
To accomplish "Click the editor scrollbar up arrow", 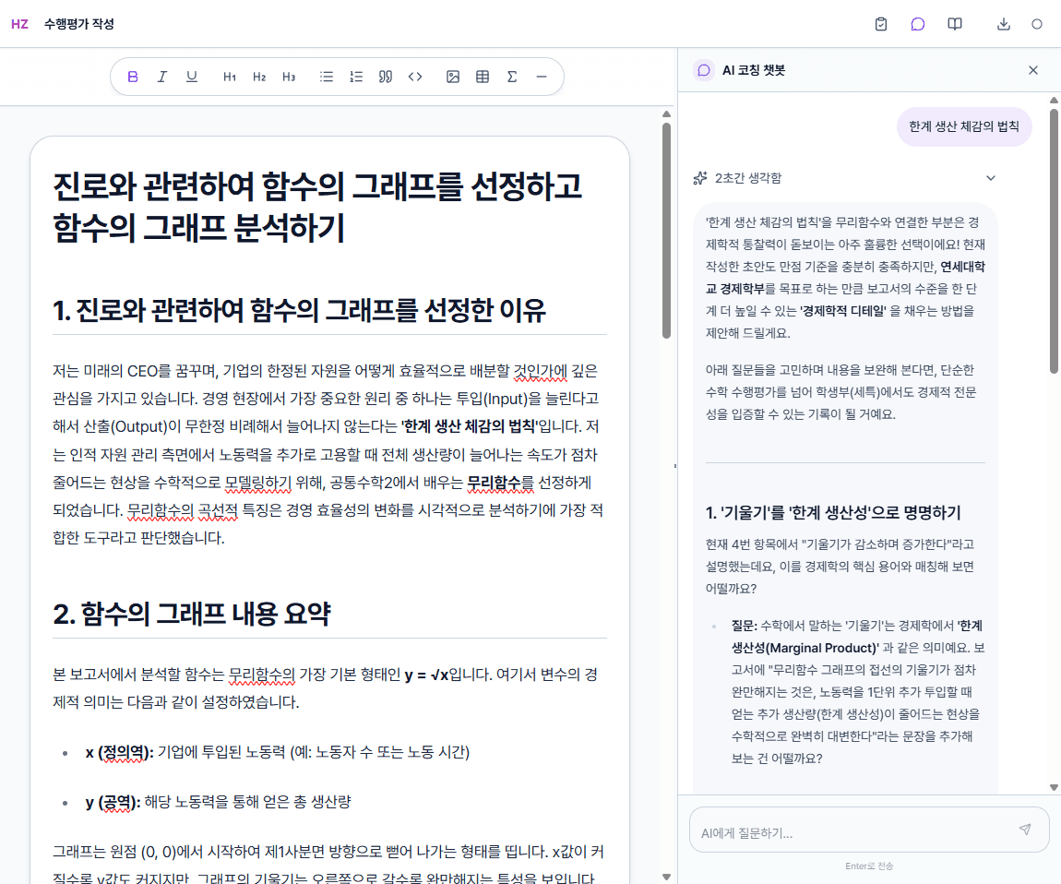I will pos(666,113).
